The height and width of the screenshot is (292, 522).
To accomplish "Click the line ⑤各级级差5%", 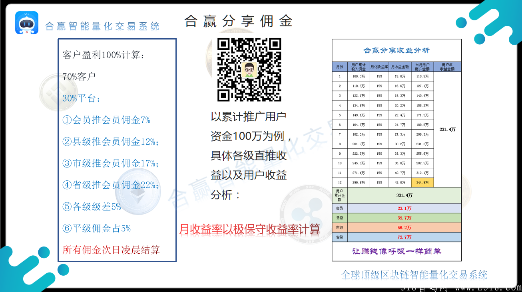I will pyautogui.click(x=92, y=206).
